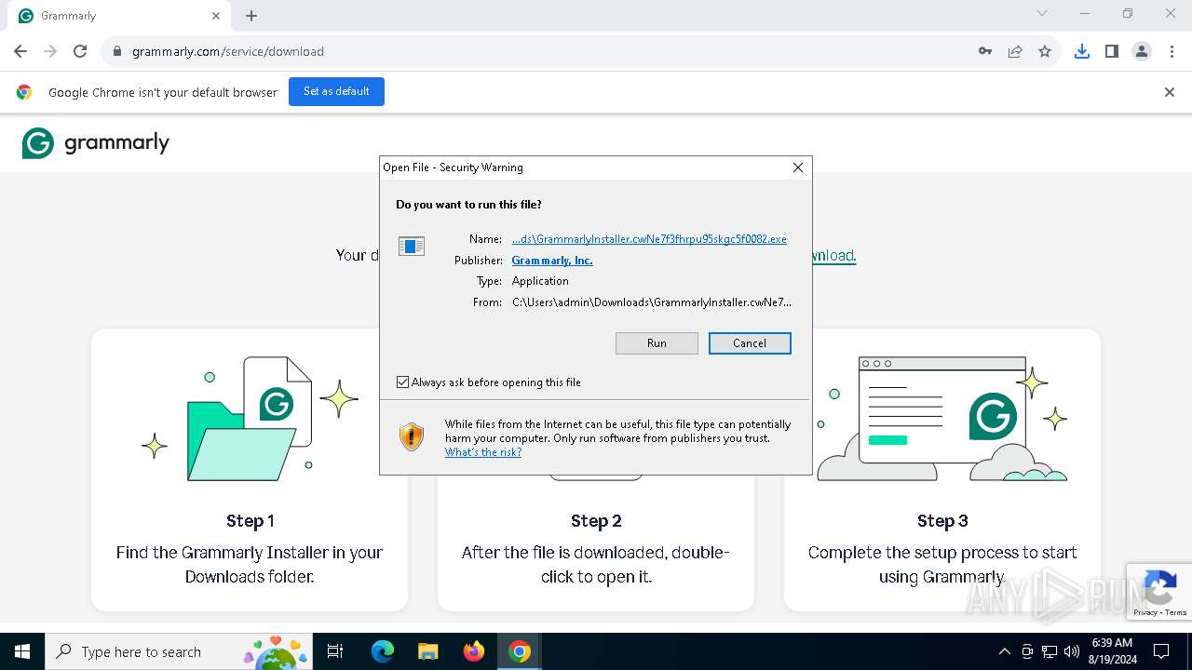
Task: Launch Microsoft Edge from taskbar
Action: click(383, 651)
